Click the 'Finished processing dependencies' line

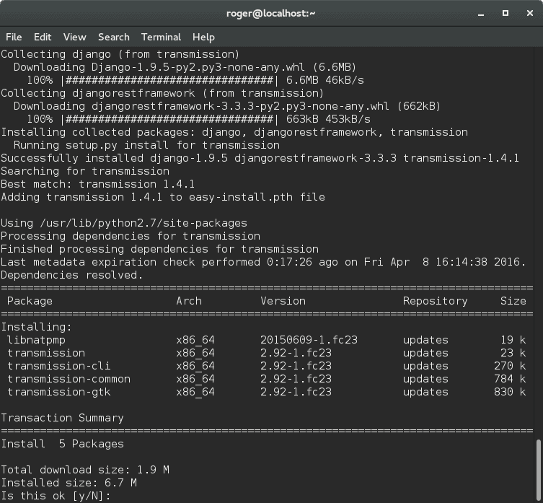[159, 249]
